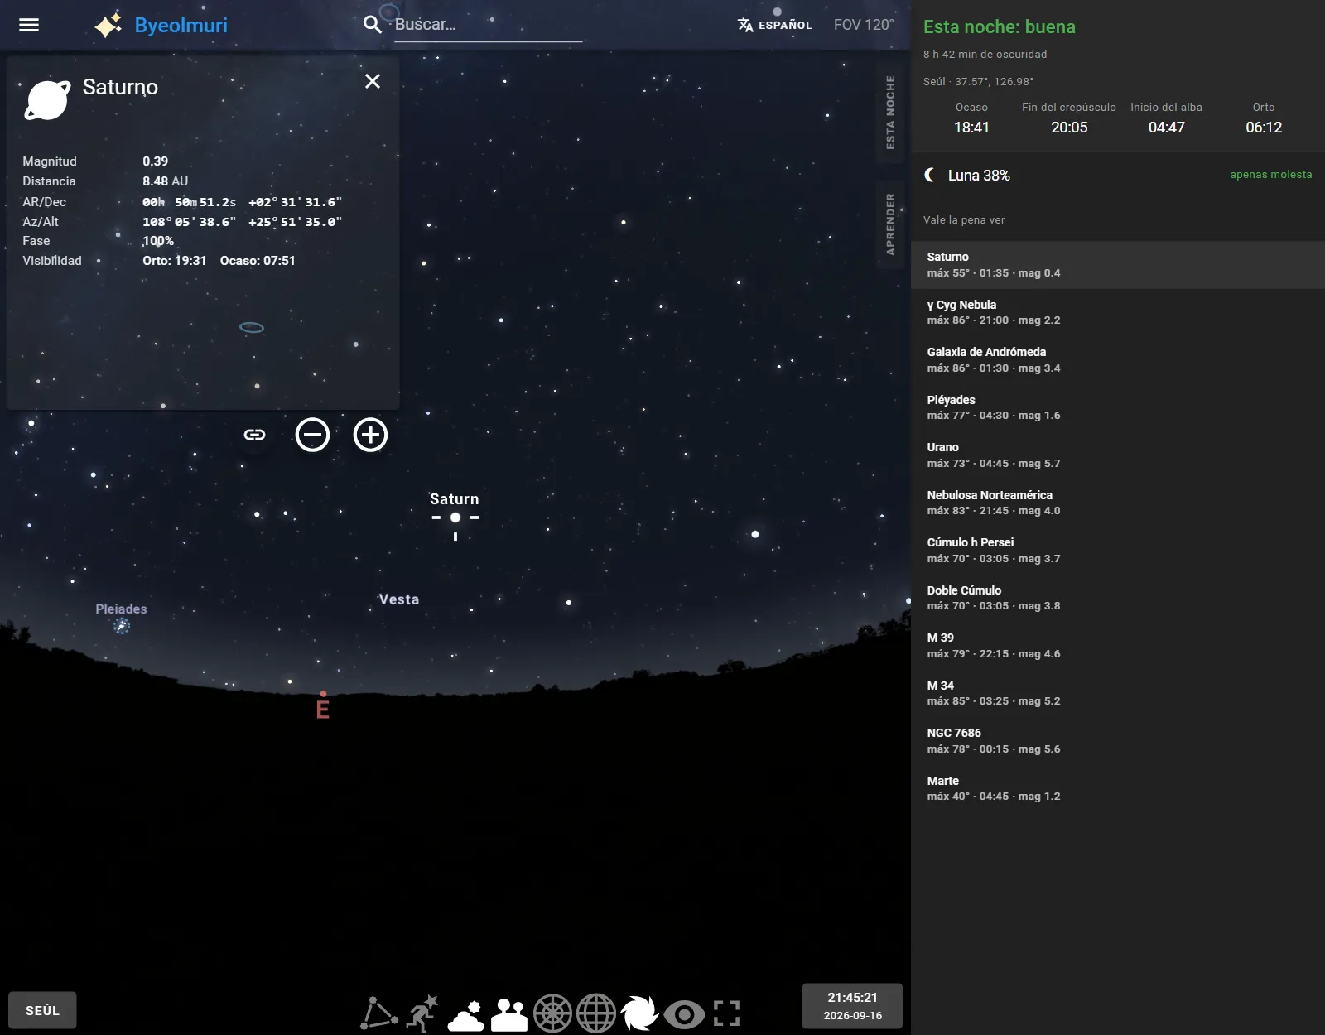Image resolution: width=1325 pixels, height=1035 pixels.
Task: Open the hamburger main menu
Action: click(29, 25)
